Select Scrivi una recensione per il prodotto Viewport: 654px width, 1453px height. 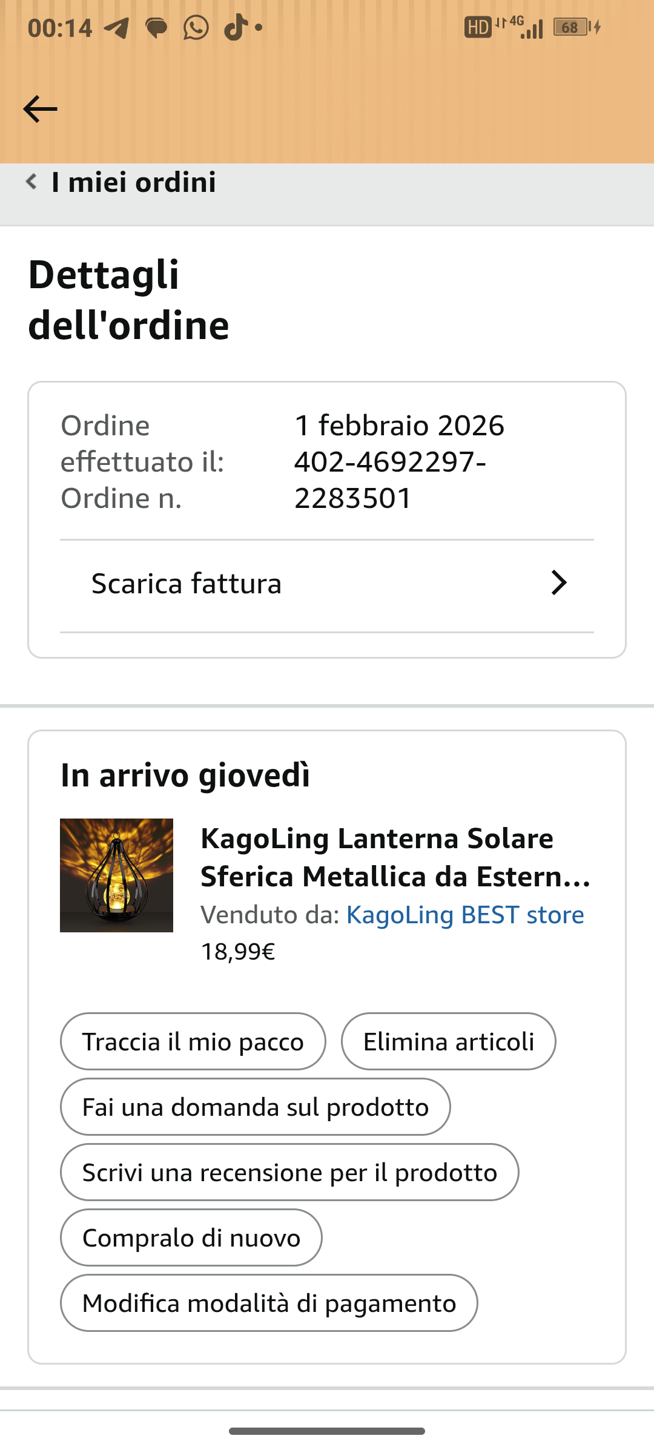point(289,1172)
